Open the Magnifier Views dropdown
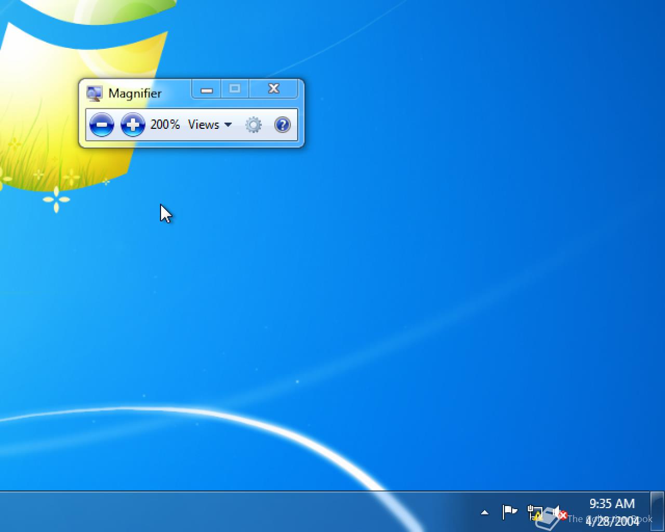The height and width of the screenshot is (532, 665). point(210,125)
